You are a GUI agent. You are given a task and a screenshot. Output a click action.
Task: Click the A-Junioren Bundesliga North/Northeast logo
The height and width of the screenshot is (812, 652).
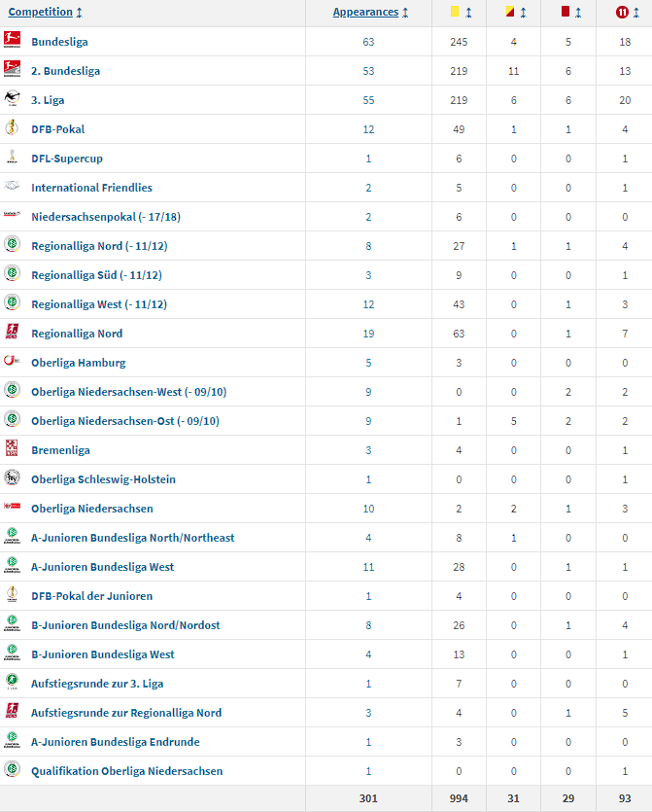12,536
